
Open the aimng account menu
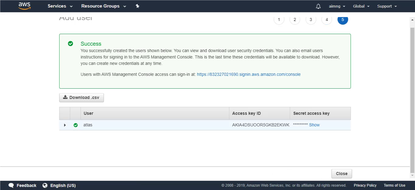point(337,6)
